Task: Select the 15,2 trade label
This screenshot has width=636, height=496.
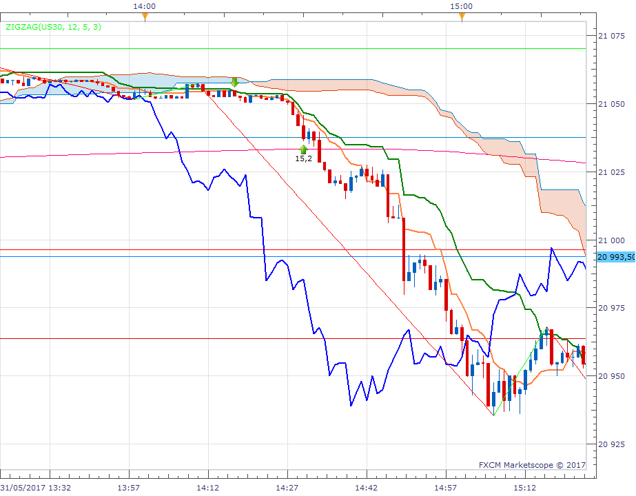Action: [x=303, y=158]
